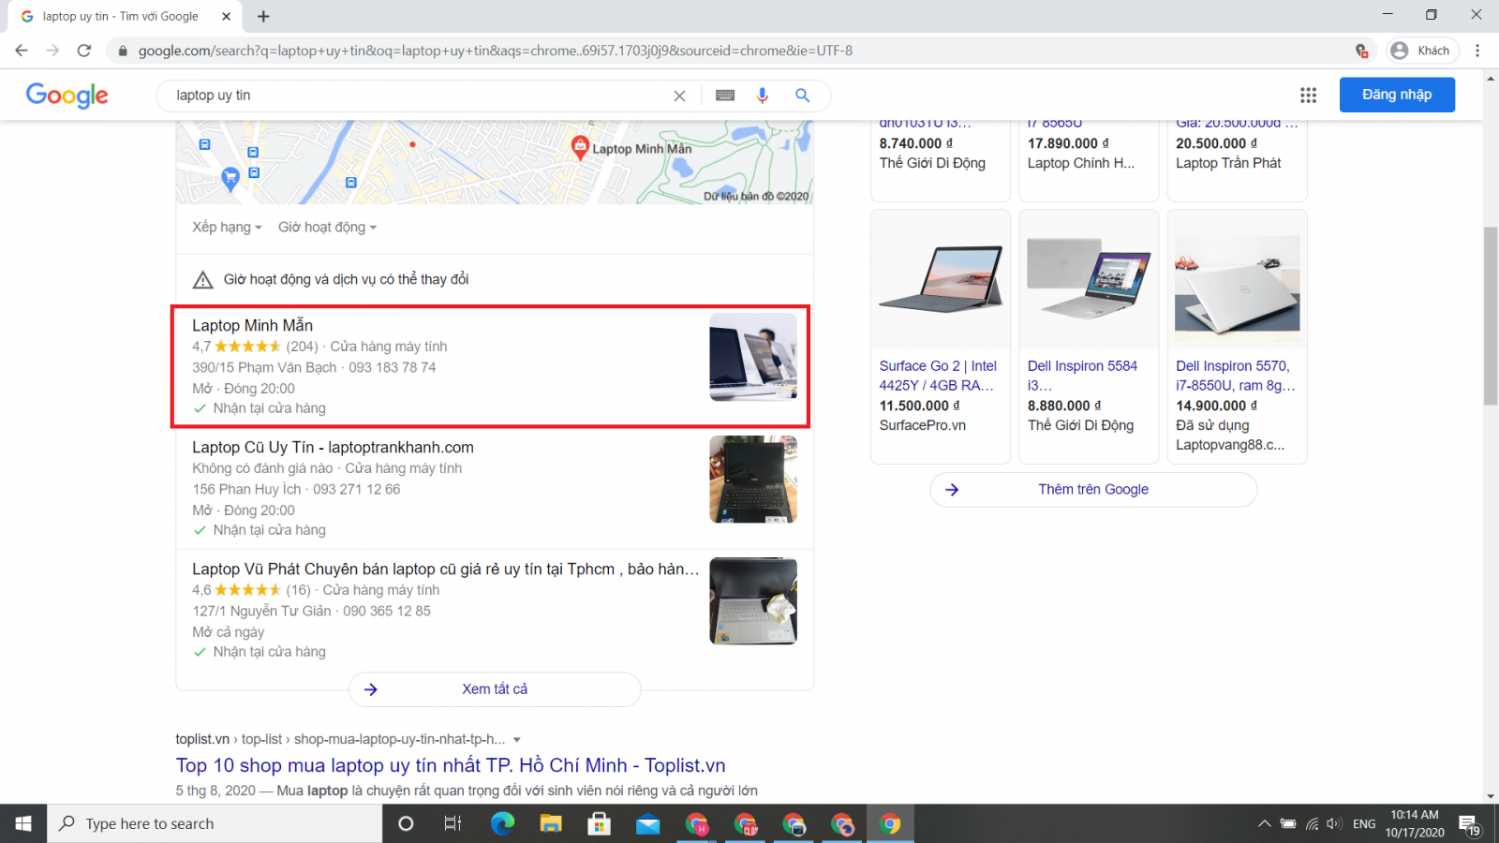Viewport: 1499px width, 843px height.
Task: Click Thêm trên Google button
Action: [1093, 490]
